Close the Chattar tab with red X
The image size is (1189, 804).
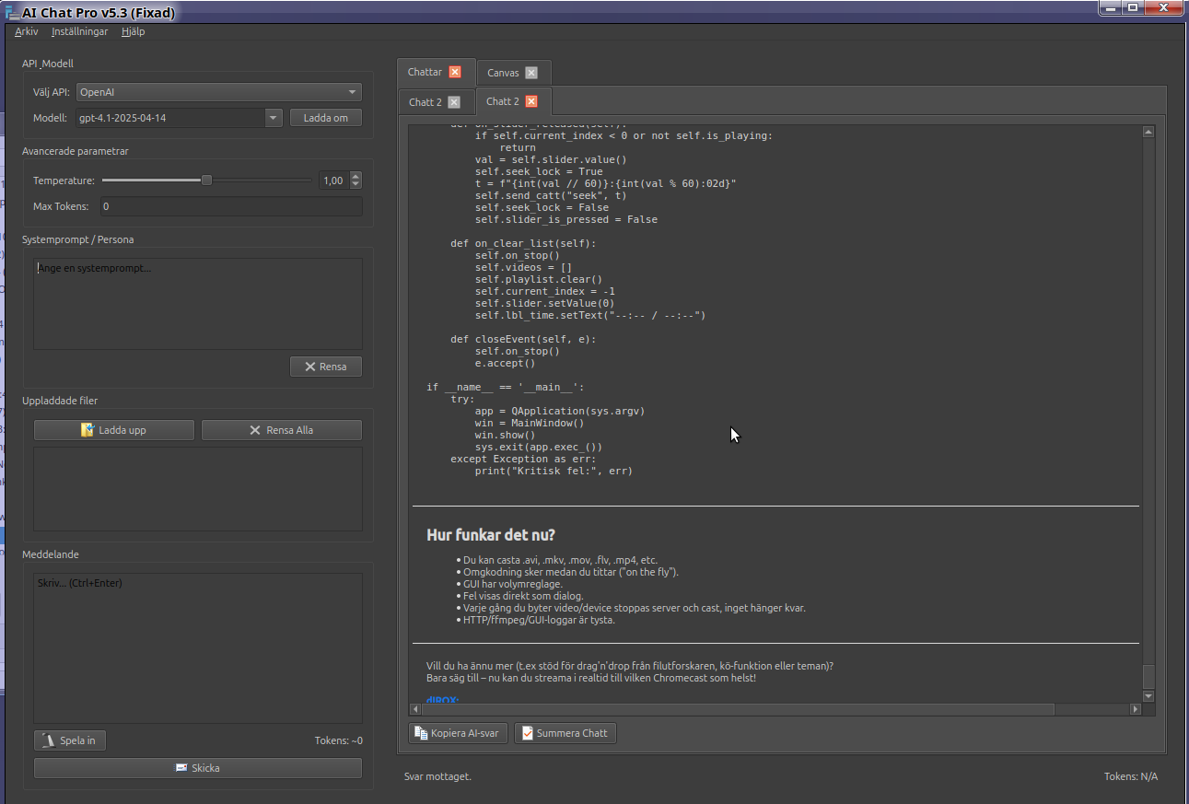(x=455, y=72)
